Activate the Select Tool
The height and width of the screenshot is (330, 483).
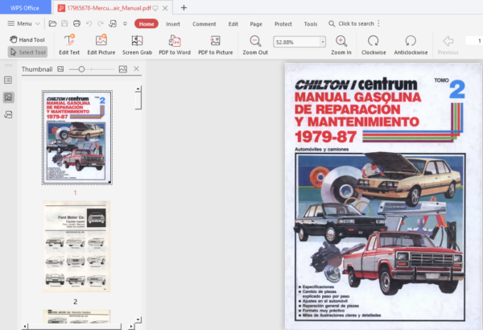27,52
